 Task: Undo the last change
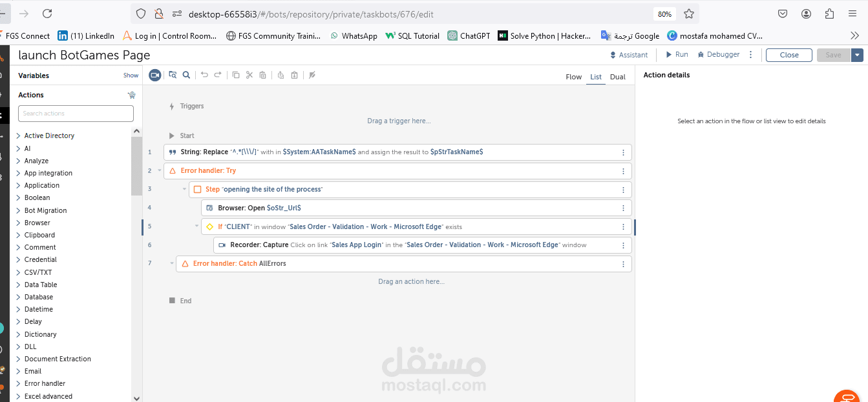point(204,75)
